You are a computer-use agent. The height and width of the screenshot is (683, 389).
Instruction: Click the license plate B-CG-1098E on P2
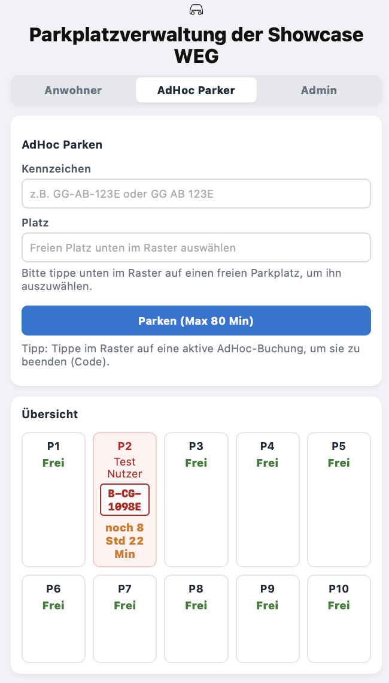[x=124, y=499]
